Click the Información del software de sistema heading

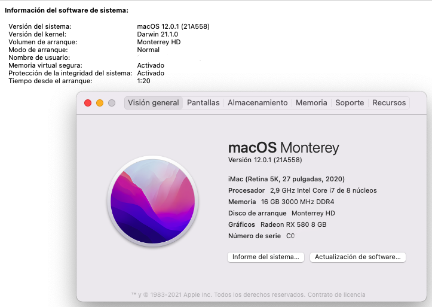point(67,11)
